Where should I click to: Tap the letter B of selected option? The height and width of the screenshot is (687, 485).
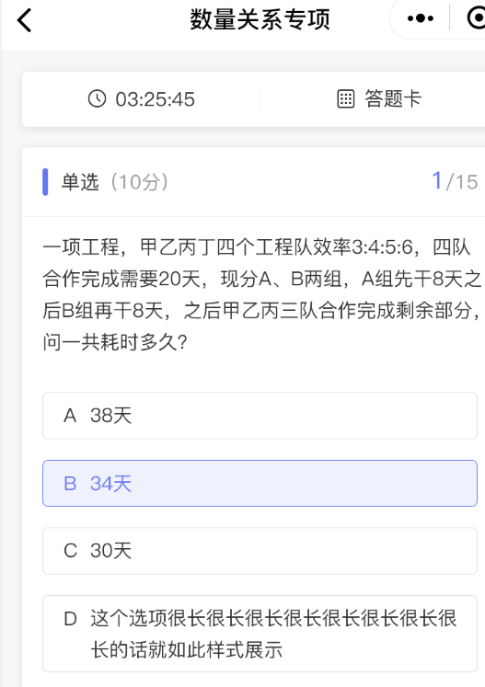tap(70, 484)
